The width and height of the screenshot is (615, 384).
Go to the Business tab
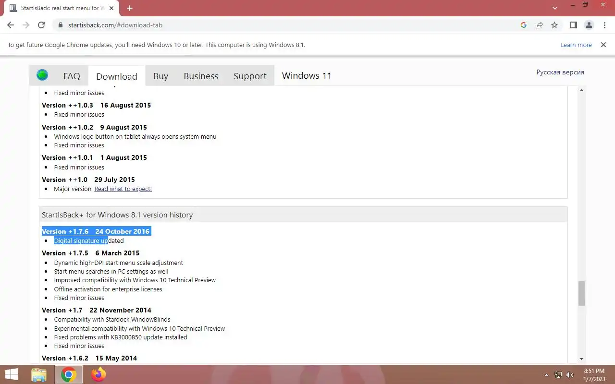201,76
